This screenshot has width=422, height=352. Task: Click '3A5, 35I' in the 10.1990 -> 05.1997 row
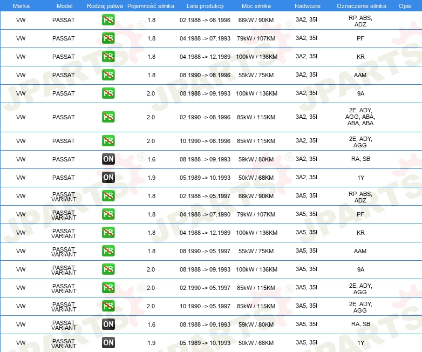tap(307, 306)
